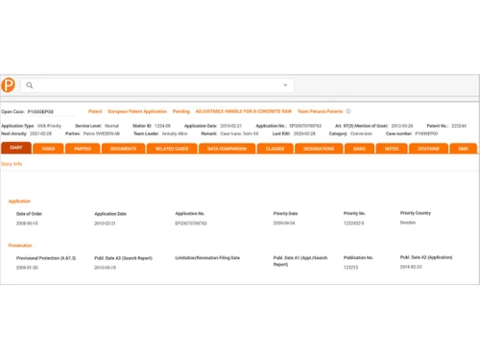Click the Priority No. value

[353, 223]
